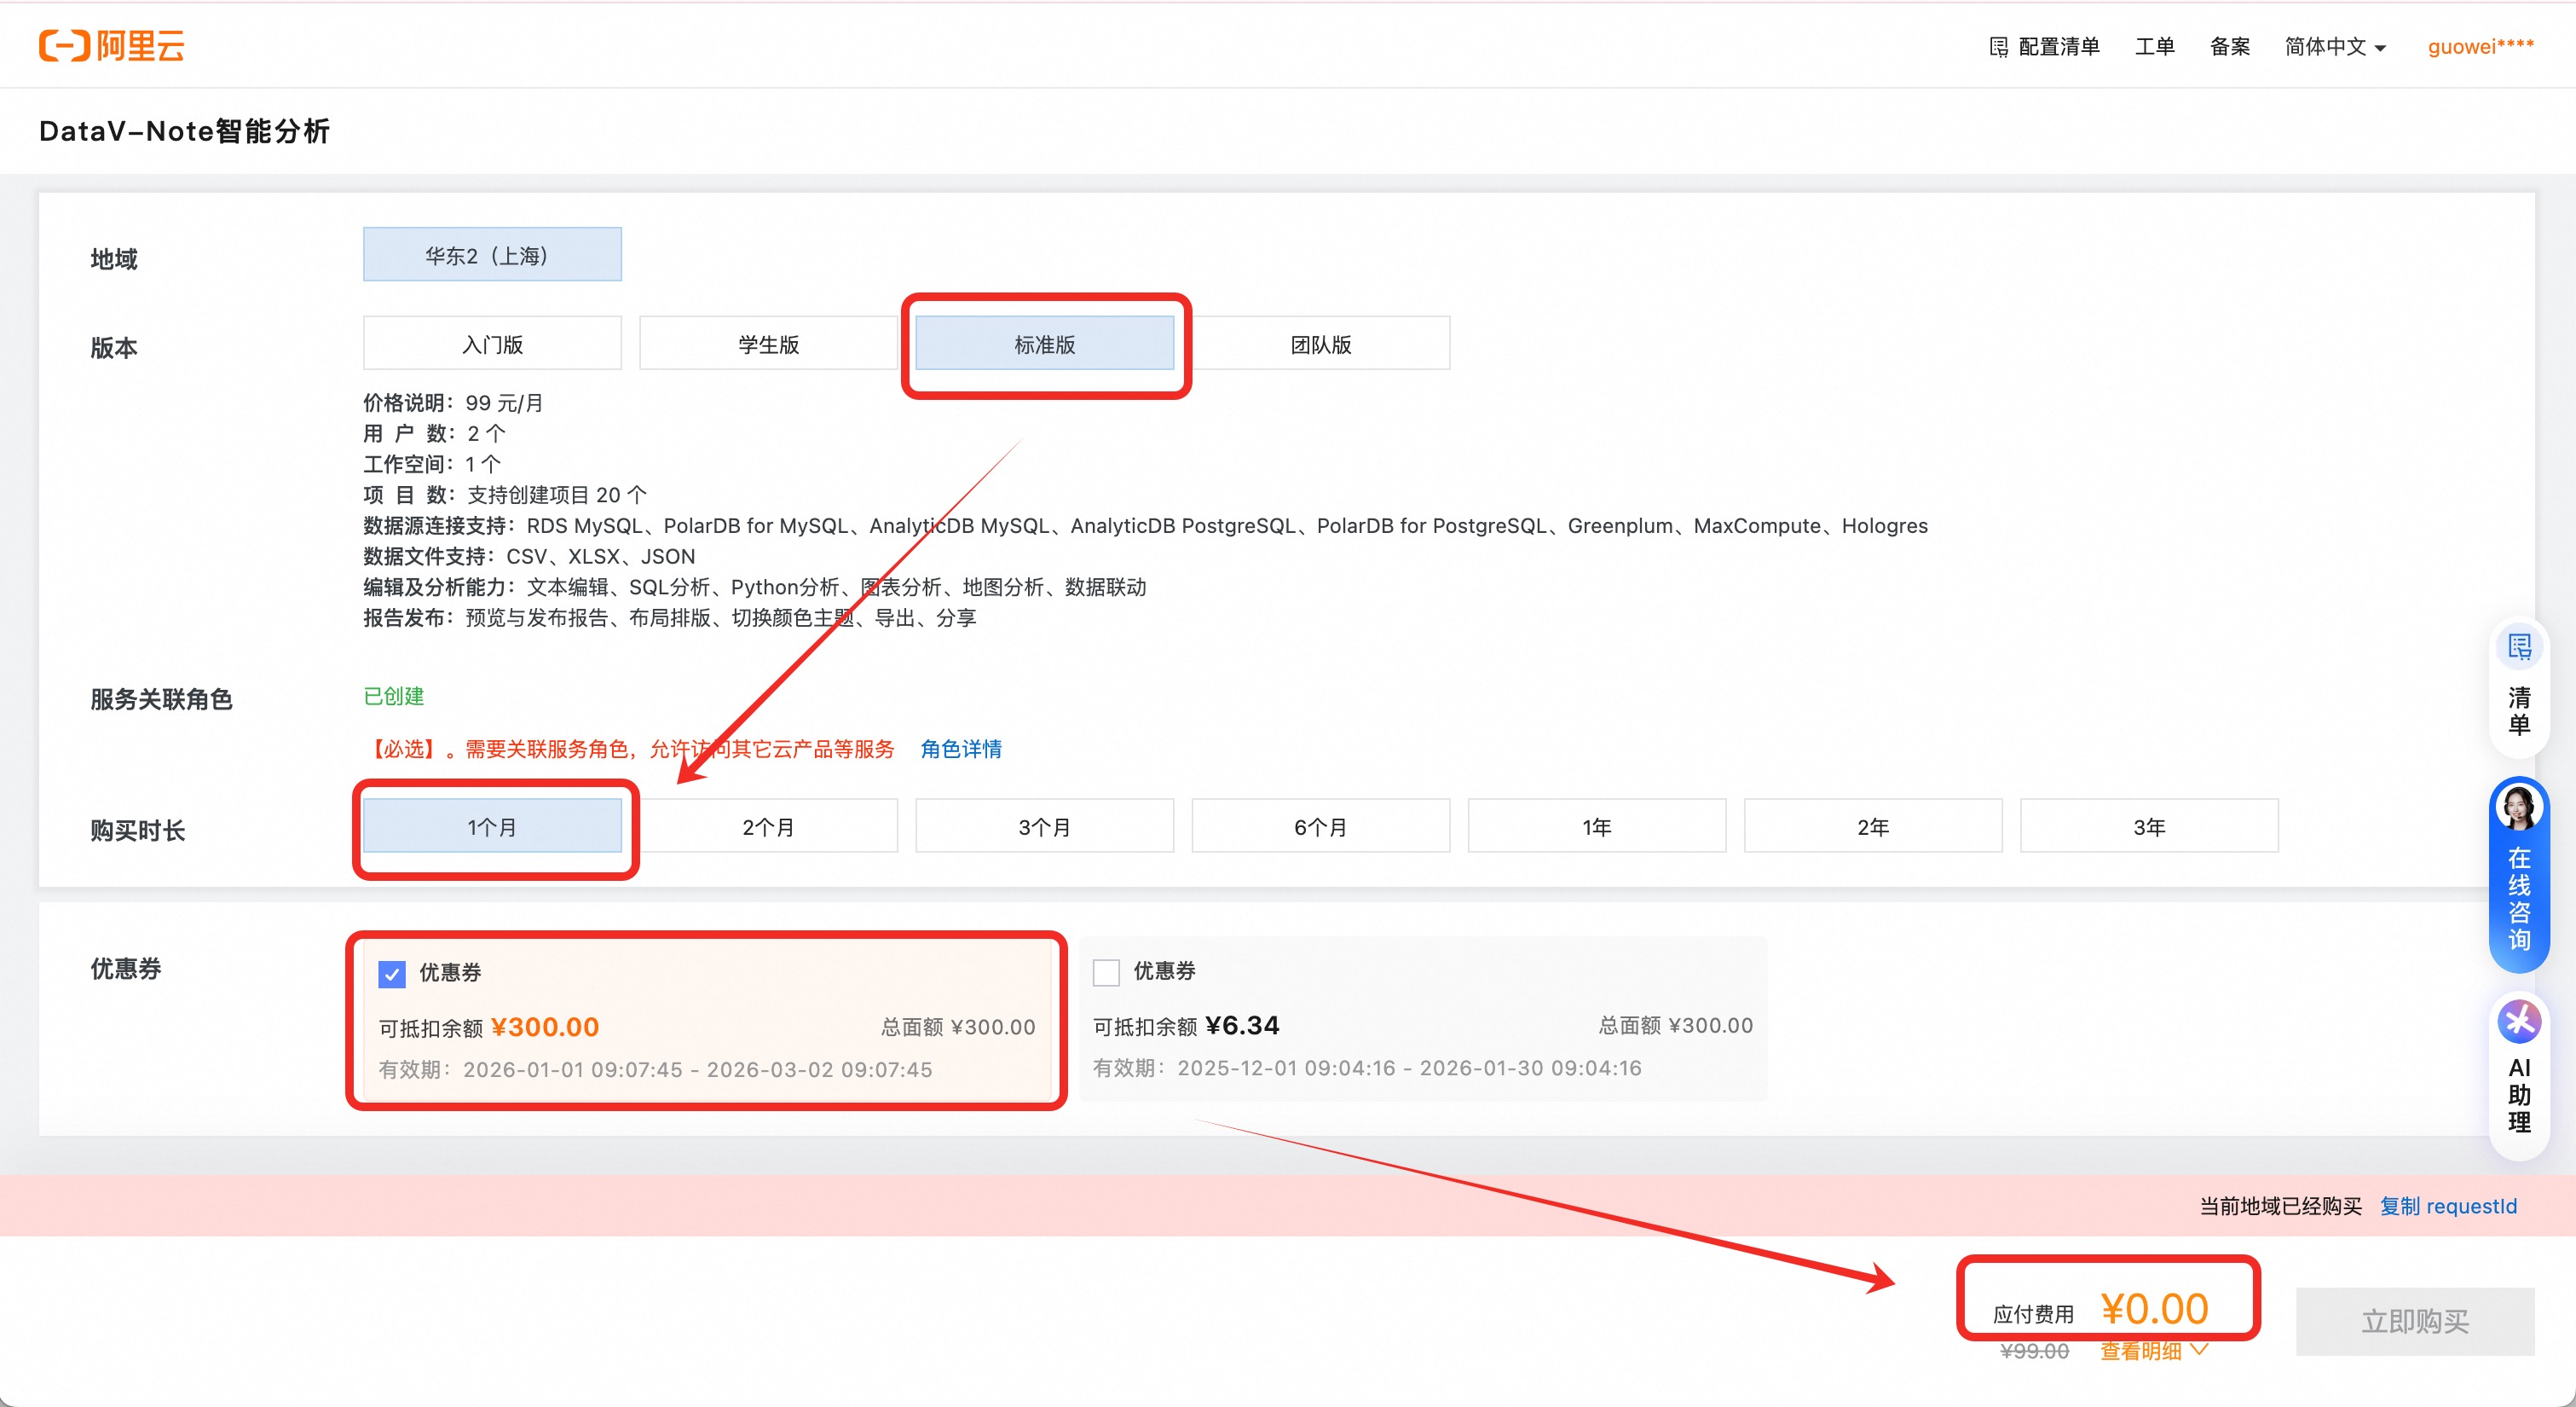Select the 入门版 edition option
The width and height of the screenshot is (2576, 1407).
tap(492, 345)
